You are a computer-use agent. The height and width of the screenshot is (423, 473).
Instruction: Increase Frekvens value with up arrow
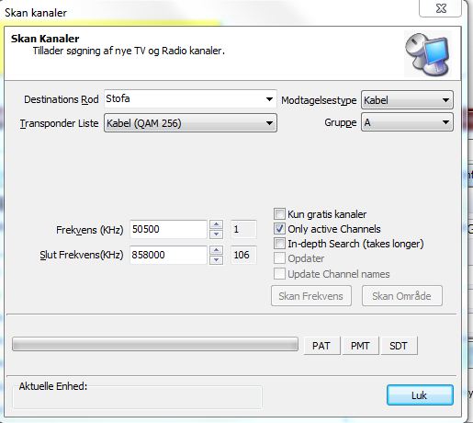click(216, 224)
